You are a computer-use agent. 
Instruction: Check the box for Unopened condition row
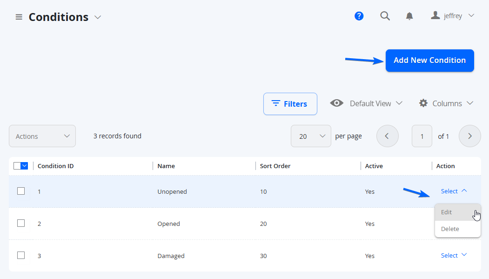point(21,191)
